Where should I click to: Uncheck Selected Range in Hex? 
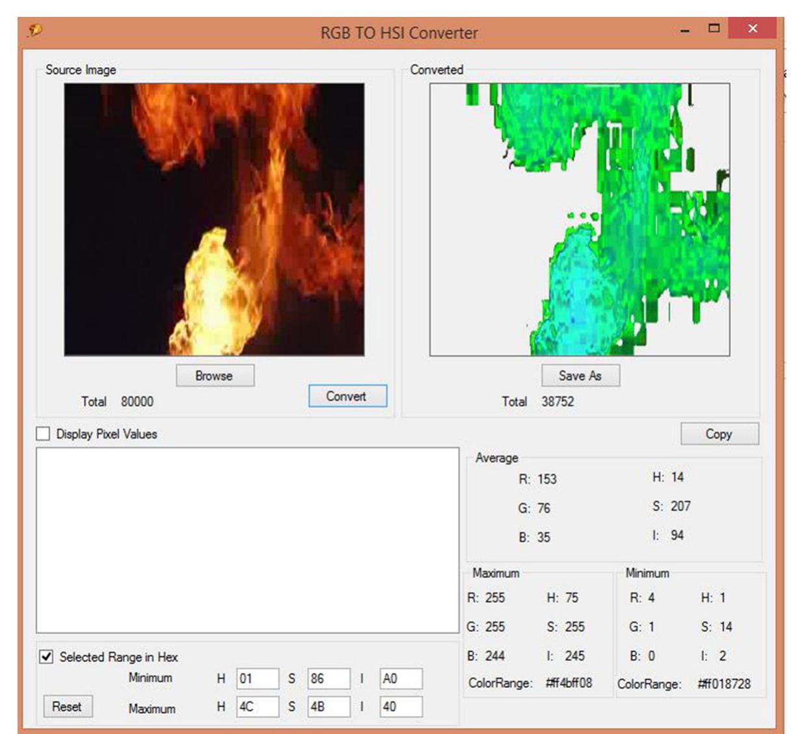point(46,657)
